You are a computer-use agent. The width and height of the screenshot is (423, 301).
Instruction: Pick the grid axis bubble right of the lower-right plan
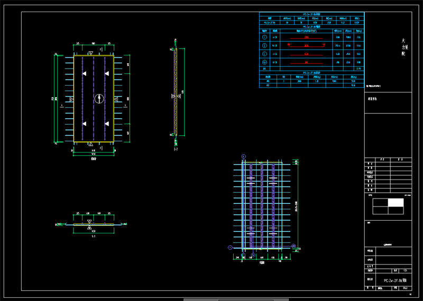point(293,246)
